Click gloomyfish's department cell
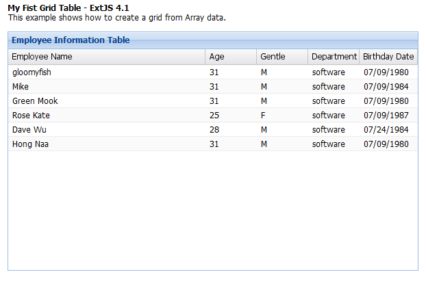The height and width of the screenshot is (281, 426). tap(328, 72)
